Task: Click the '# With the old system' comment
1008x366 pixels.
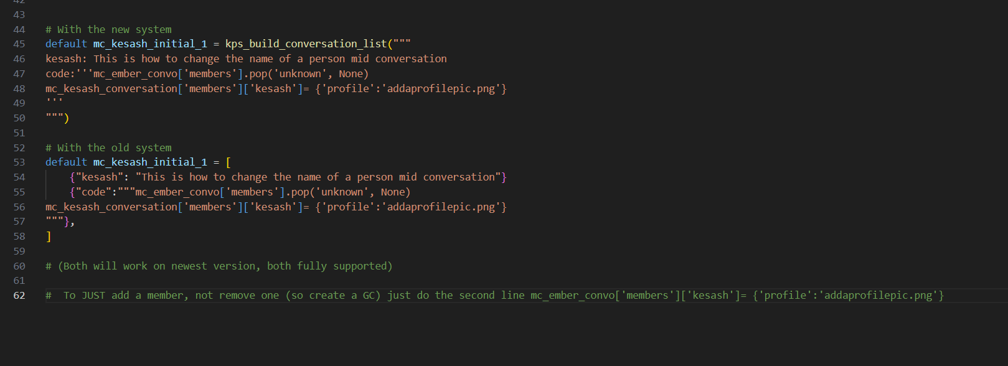Action: point(108,148)
